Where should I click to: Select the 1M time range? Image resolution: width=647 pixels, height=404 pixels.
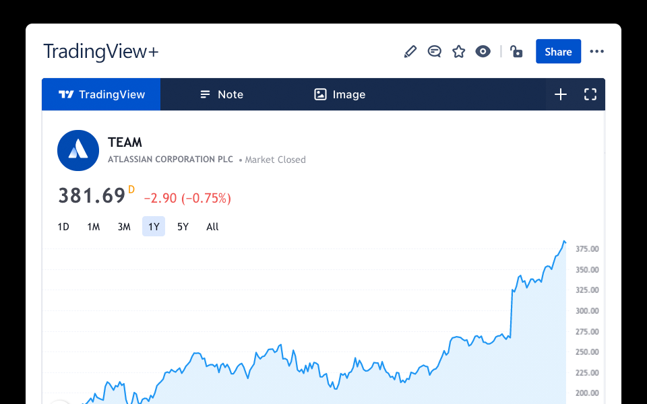click(x=94, y=227)
